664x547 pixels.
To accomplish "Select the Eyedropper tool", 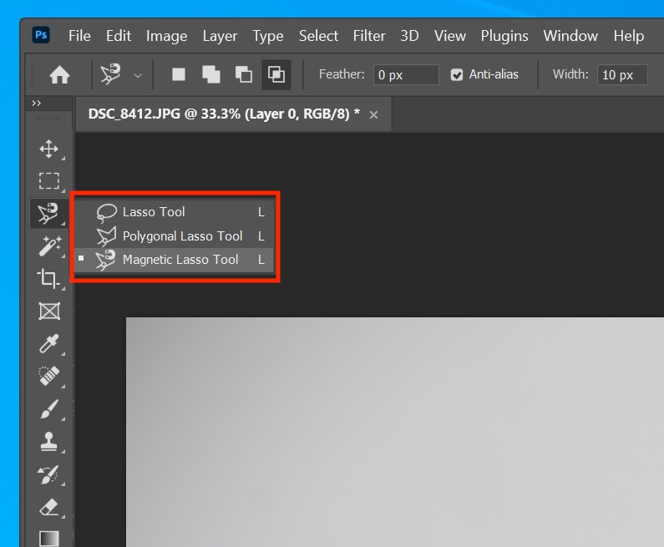I will coord(49,343).
